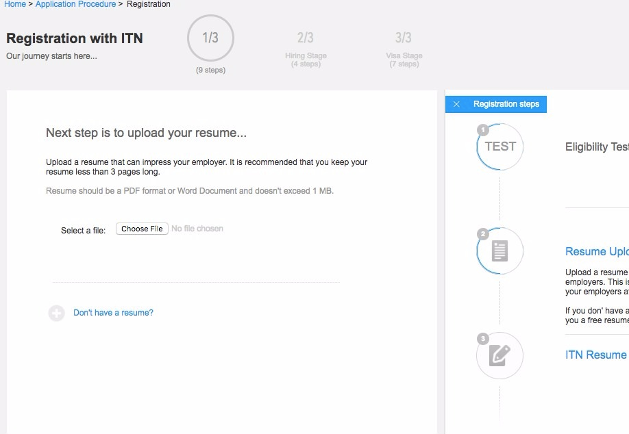
Task: Expand the plus icon beside Don't have a resume
Action: (x=56, y=313)
